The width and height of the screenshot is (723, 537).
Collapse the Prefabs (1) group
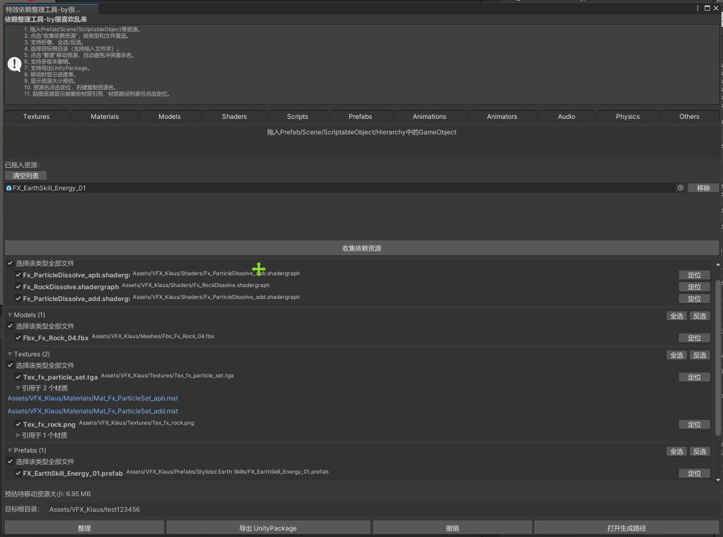10,450
